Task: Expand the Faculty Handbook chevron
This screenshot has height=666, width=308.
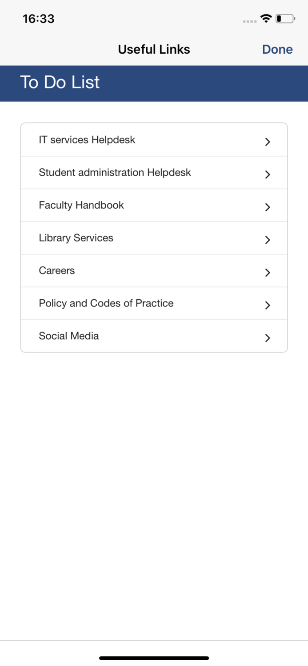Action: pyautogui.click(x=268, y=207)
